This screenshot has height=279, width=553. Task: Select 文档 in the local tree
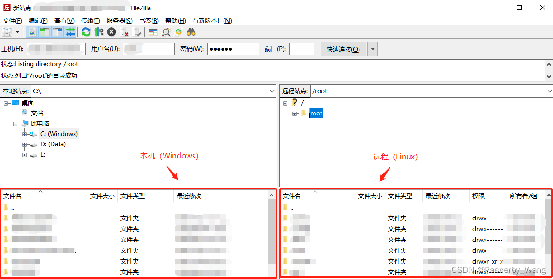(37, 113)
